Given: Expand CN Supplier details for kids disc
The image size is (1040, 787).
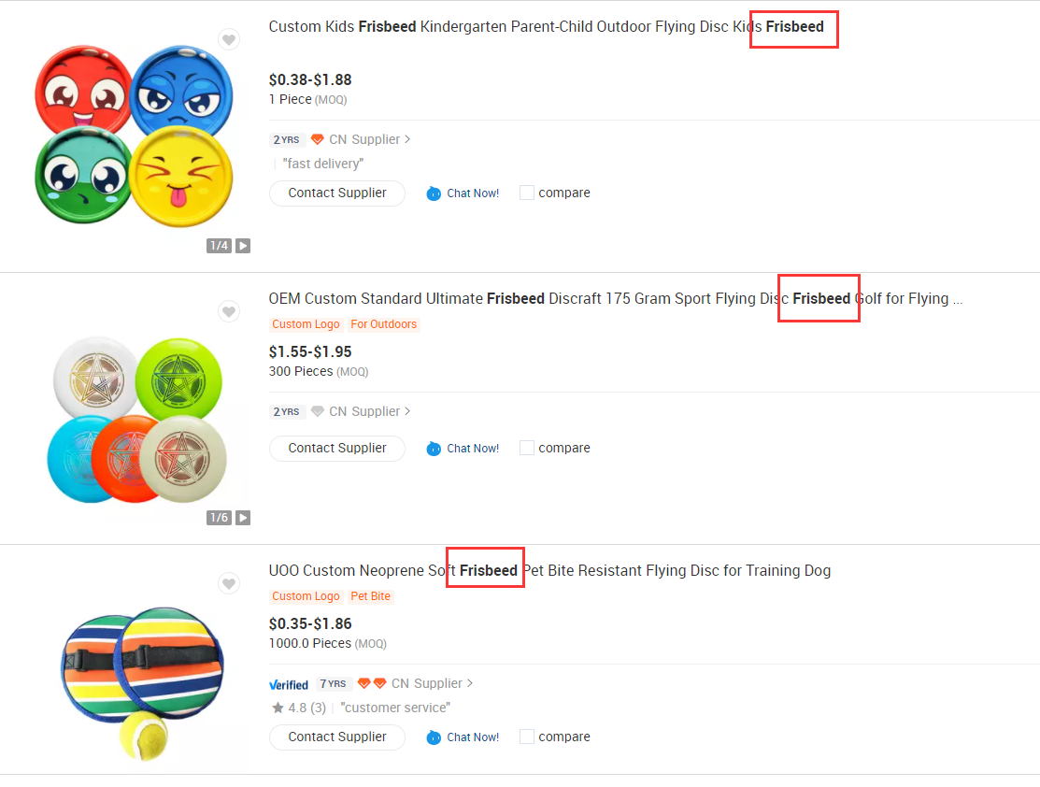Looking at the screenshot, I should (x=407, y=140).
